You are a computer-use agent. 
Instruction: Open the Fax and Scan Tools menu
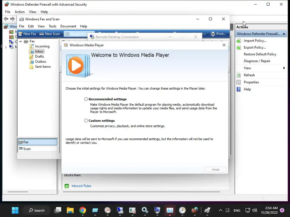[x=52, y=26]
